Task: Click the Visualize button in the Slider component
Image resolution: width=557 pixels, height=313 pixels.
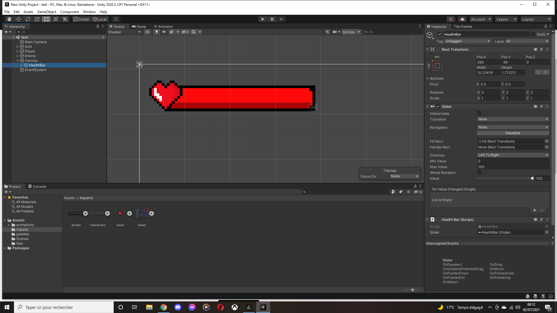Action: point(513,133)
